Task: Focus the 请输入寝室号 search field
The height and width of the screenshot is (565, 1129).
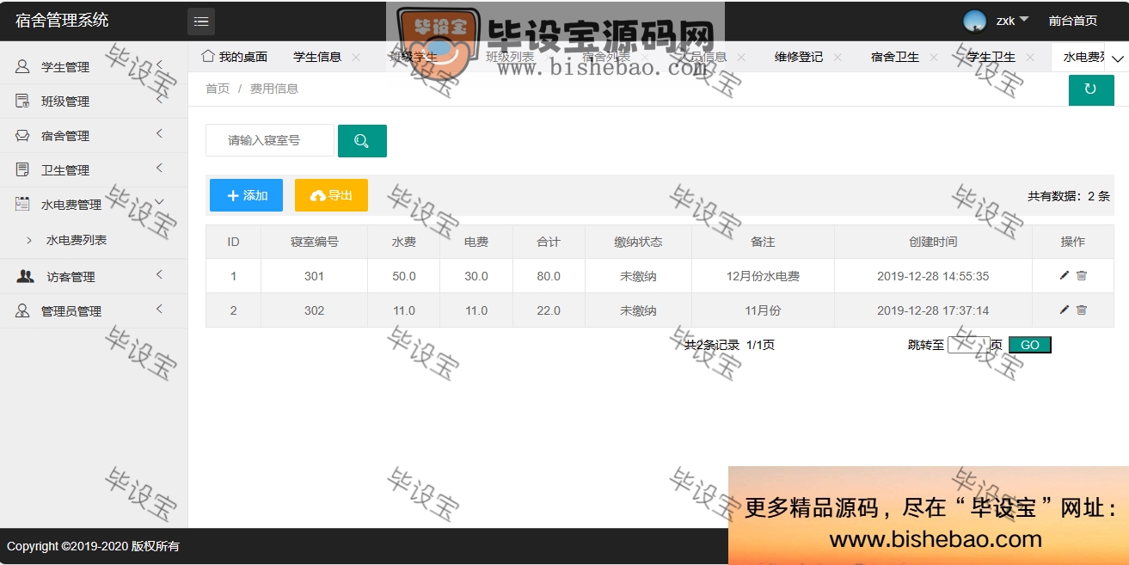Action: tap(270, 140)
